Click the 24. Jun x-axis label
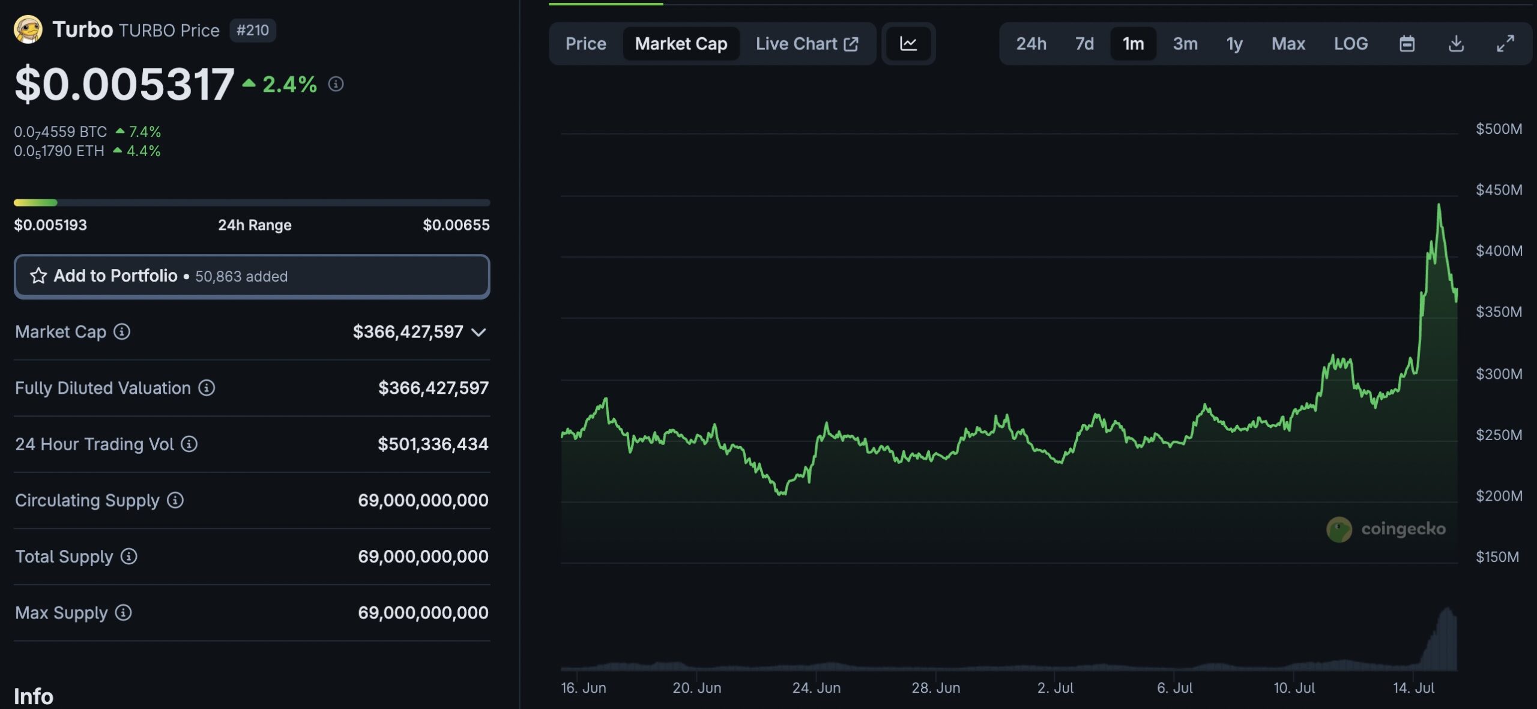1537x709 pixels. click(x=817, y=688)
